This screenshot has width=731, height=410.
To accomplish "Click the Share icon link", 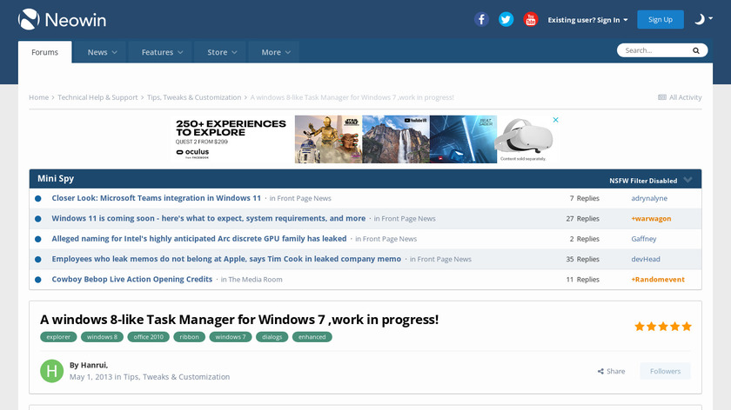I will (611, 371).
